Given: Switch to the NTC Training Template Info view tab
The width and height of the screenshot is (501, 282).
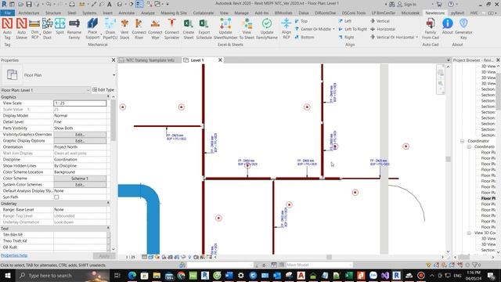Looking at the screenshot, I should click(150, 60).
